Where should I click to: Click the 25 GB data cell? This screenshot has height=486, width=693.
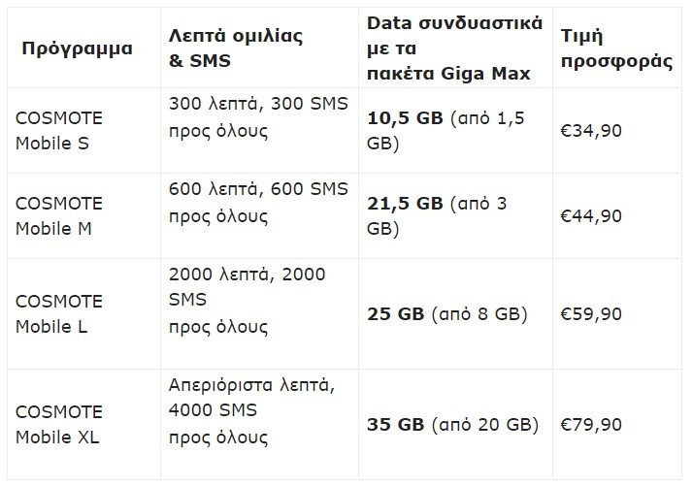(446, 314)
